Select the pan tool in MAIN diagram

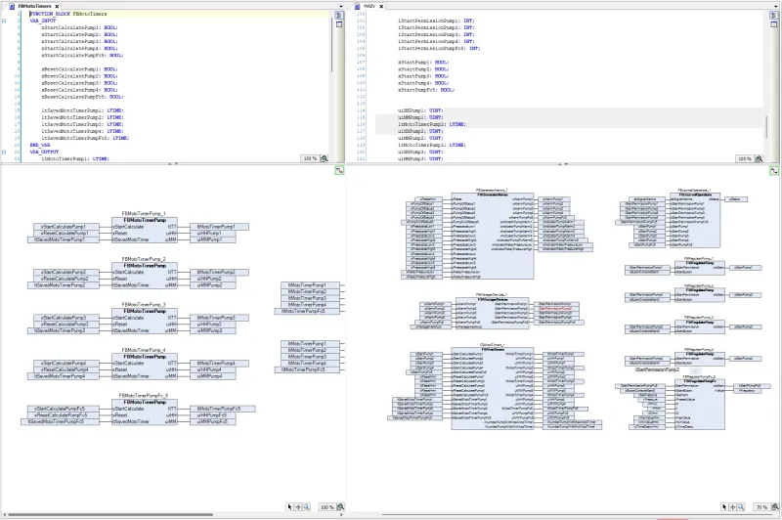pyautogui.click(x=733, y=507)
